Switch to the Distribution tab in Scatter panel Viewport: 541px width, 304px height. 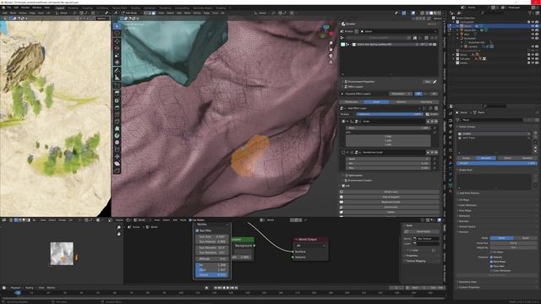352,102
